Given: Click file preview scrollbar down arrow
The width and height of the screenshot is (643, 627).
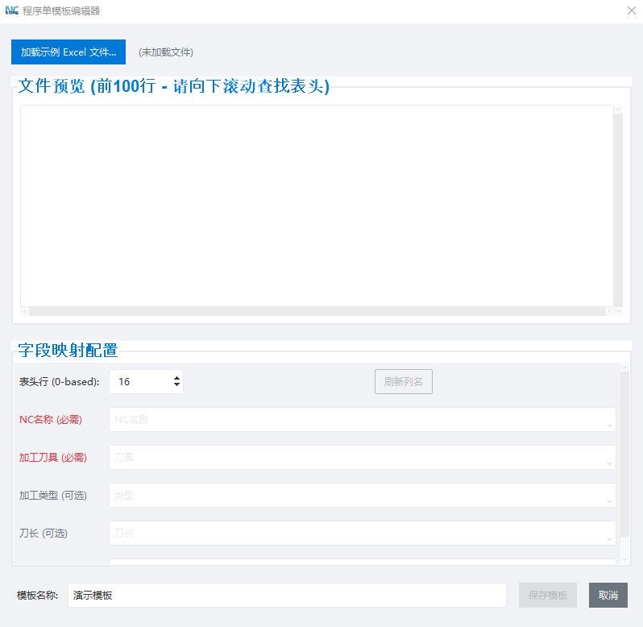Looking at the screenshot, I should (x=618, y=302).
